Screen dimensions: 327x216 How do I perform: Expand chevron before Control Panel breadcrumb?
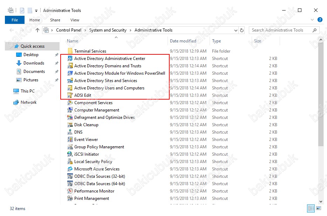(52, 31)
